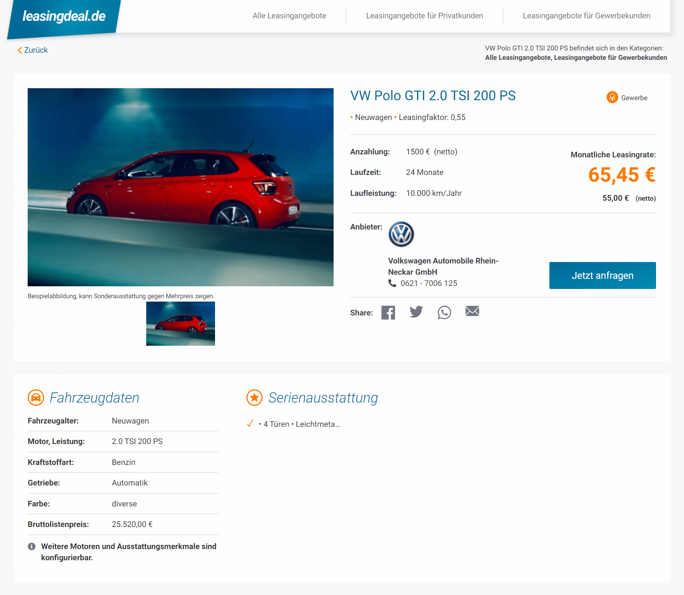Select the small red Polo thumbnail
684x595 pixels.
(x=181, y=324)
